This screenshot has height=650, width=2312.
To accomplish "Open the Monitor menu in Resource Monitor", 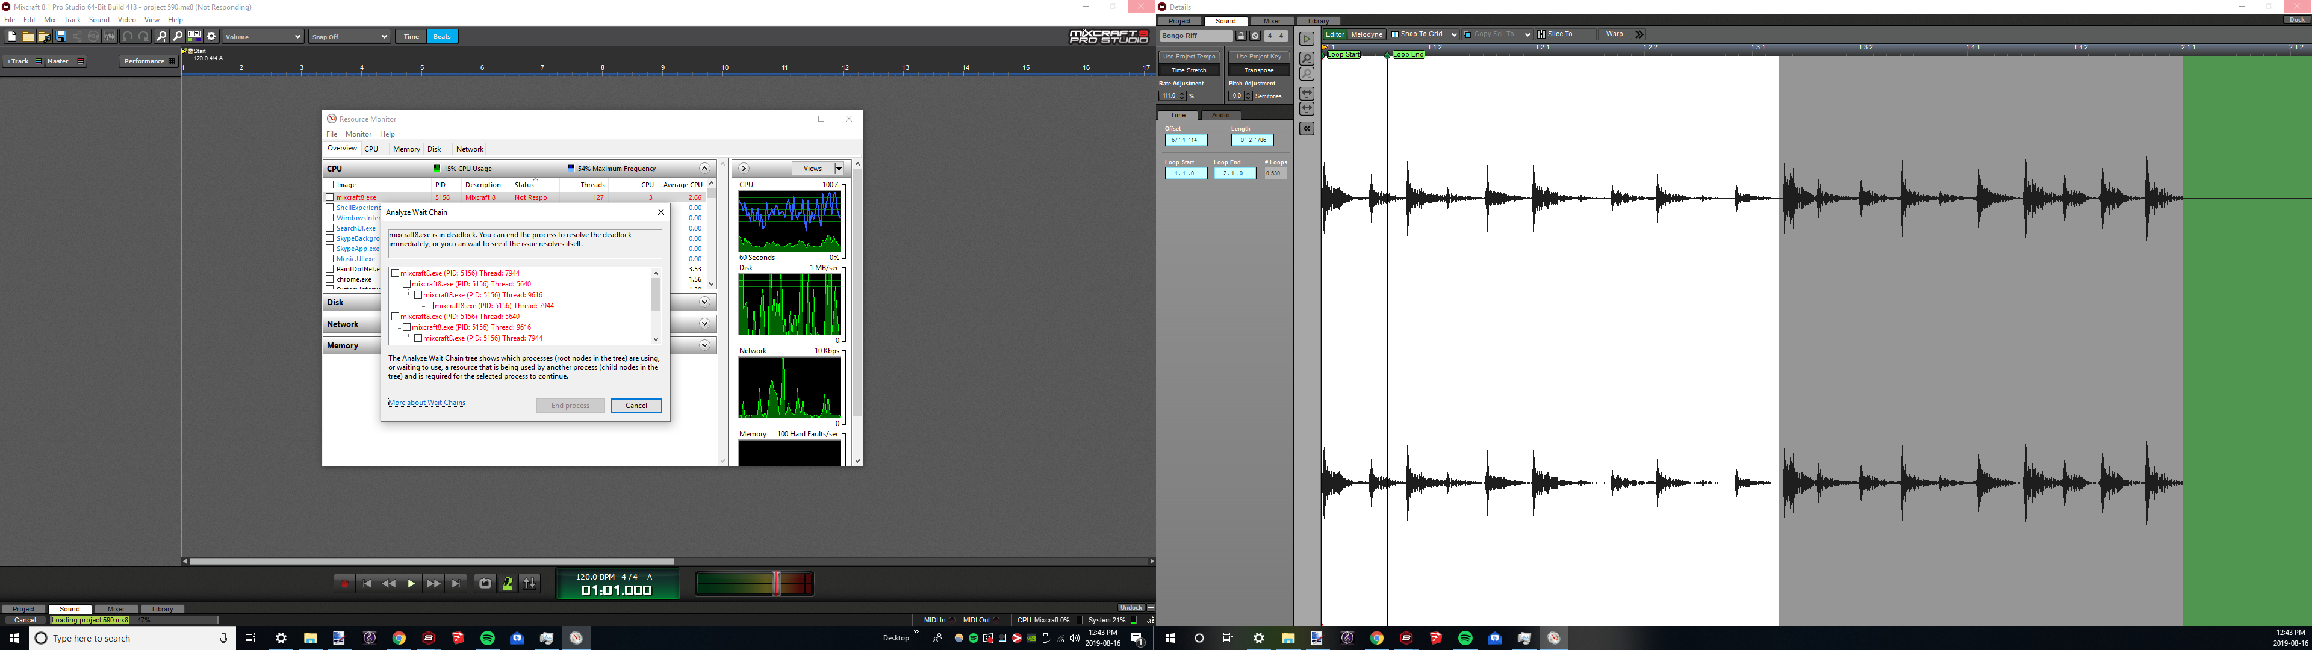I will pyautogui.click(x=358, y=134).
